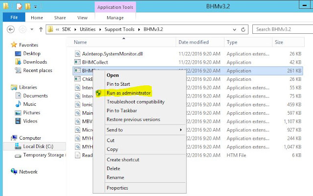Show hidden breadcrumb parents chevron
The width and height of the screenshot is (313, 196).
(x=58, y=29)
